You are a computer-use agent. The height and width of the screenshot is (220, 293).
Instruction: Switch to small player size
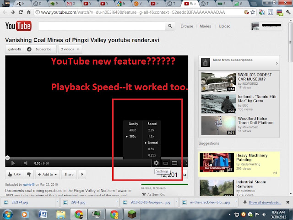[166, 163]
